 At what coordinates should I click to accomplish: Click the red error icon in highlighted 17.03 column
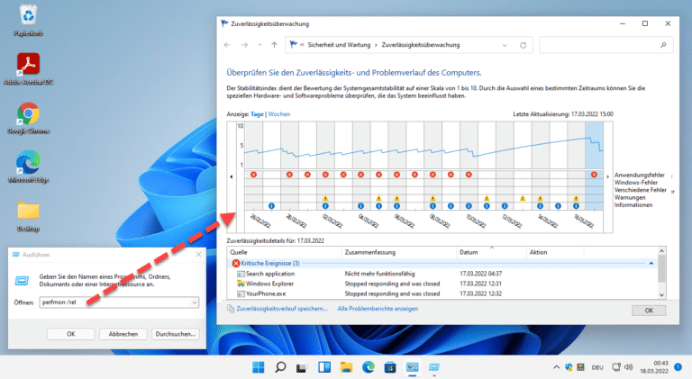594,175
